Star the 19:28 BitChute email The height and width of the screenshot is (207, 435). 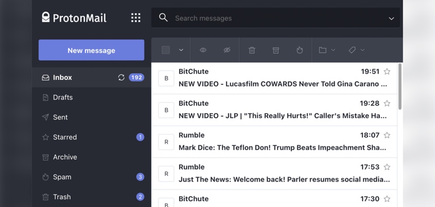pos(387,103)
